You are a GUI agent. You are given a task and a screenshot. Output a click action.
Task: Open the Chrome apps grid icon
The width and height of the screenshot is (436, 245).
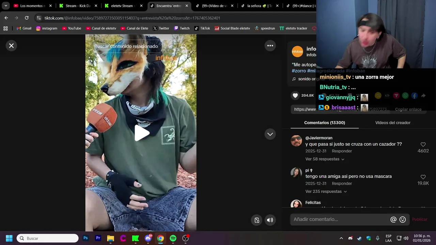5,28
